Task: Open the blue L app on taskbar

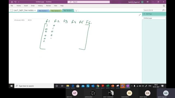Action: (x=88, y=86)
